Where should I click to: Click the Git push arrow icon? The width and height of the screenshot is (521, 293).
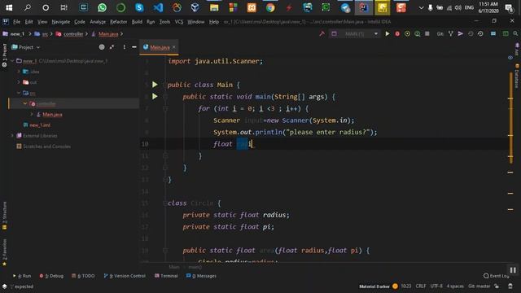461,33
